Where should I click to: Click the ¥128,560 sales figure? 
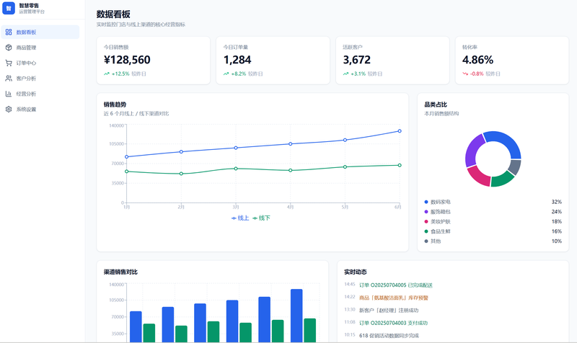pos(127,60)
